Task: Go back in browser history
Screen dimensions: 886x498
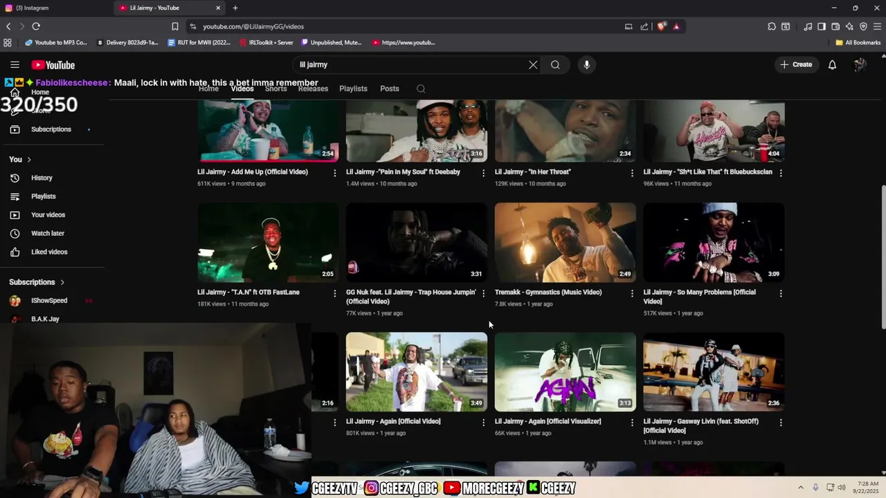Action: point(8,26)
